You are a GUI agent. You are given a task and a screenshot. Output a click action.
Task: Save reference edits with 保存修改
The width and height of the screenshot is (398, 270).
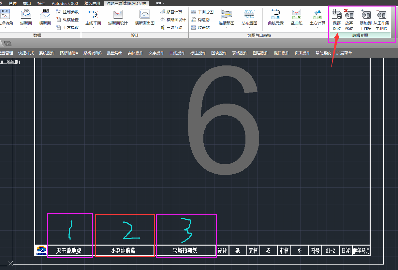click(337, 20)
